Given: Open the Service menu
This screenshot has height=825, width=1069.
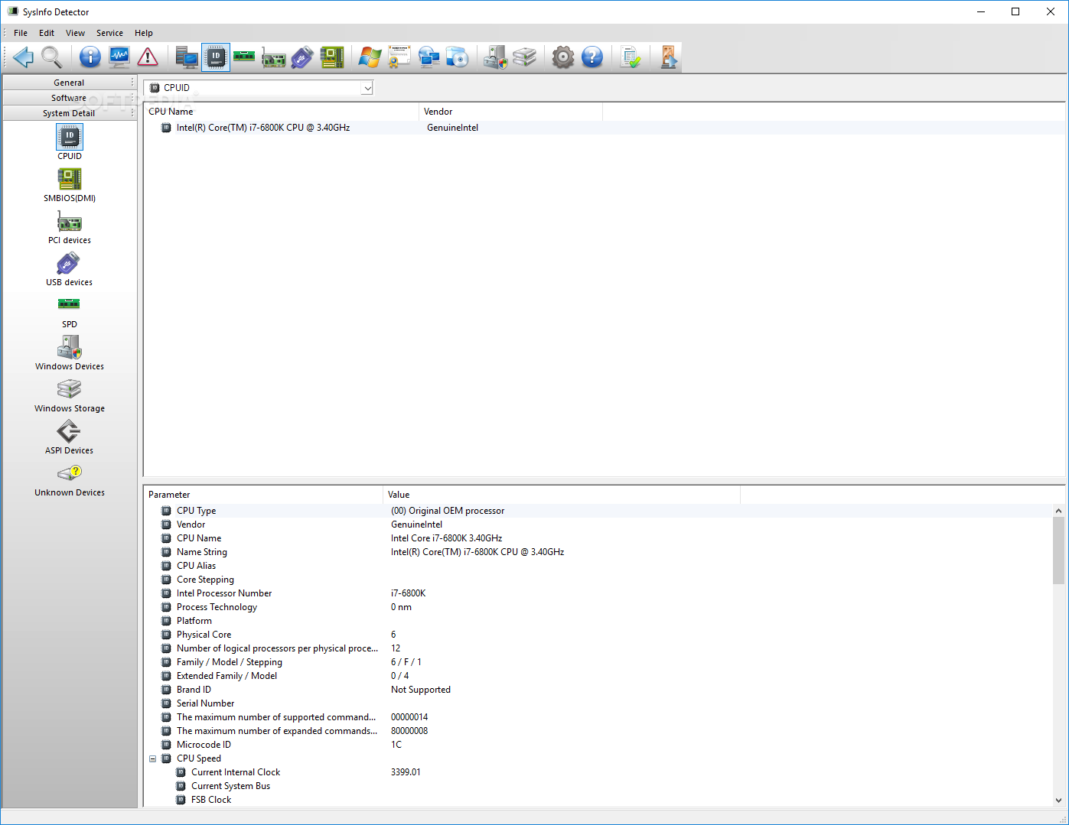Looking at the screenshot, I should pos(109,33).
